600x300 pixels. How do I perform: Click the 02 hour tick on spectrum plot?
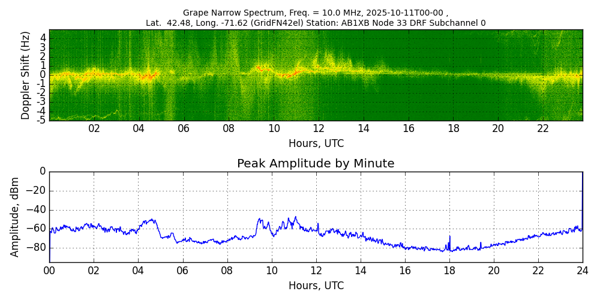(x=94, y=128)
